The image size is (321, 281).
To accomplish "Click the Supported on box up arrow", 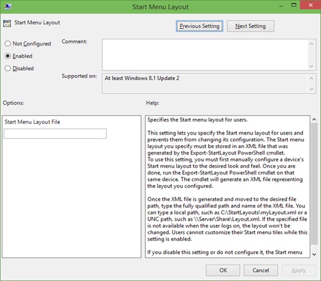I will point(312,78).
